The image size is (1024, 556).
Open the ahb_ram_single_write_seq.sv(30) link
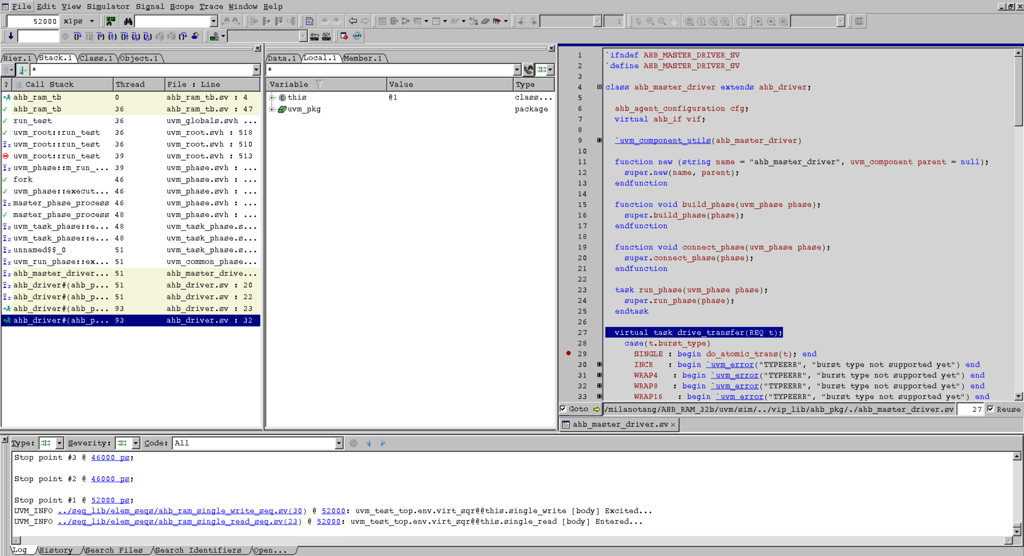(182, 511)
